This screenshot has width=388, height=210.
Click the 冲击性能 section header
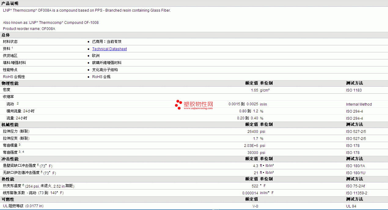pos(10,159)
